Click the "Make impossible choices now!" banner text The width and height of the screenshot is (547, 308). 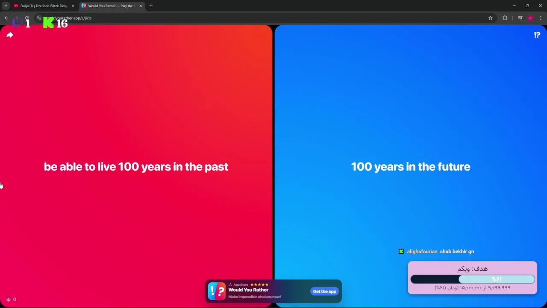coord(255,297)
